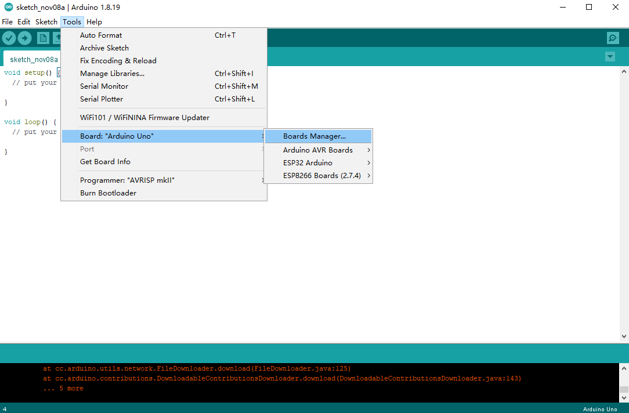Open the File menu
This screenshot has height=413, width=629.
tap(7, 21)
